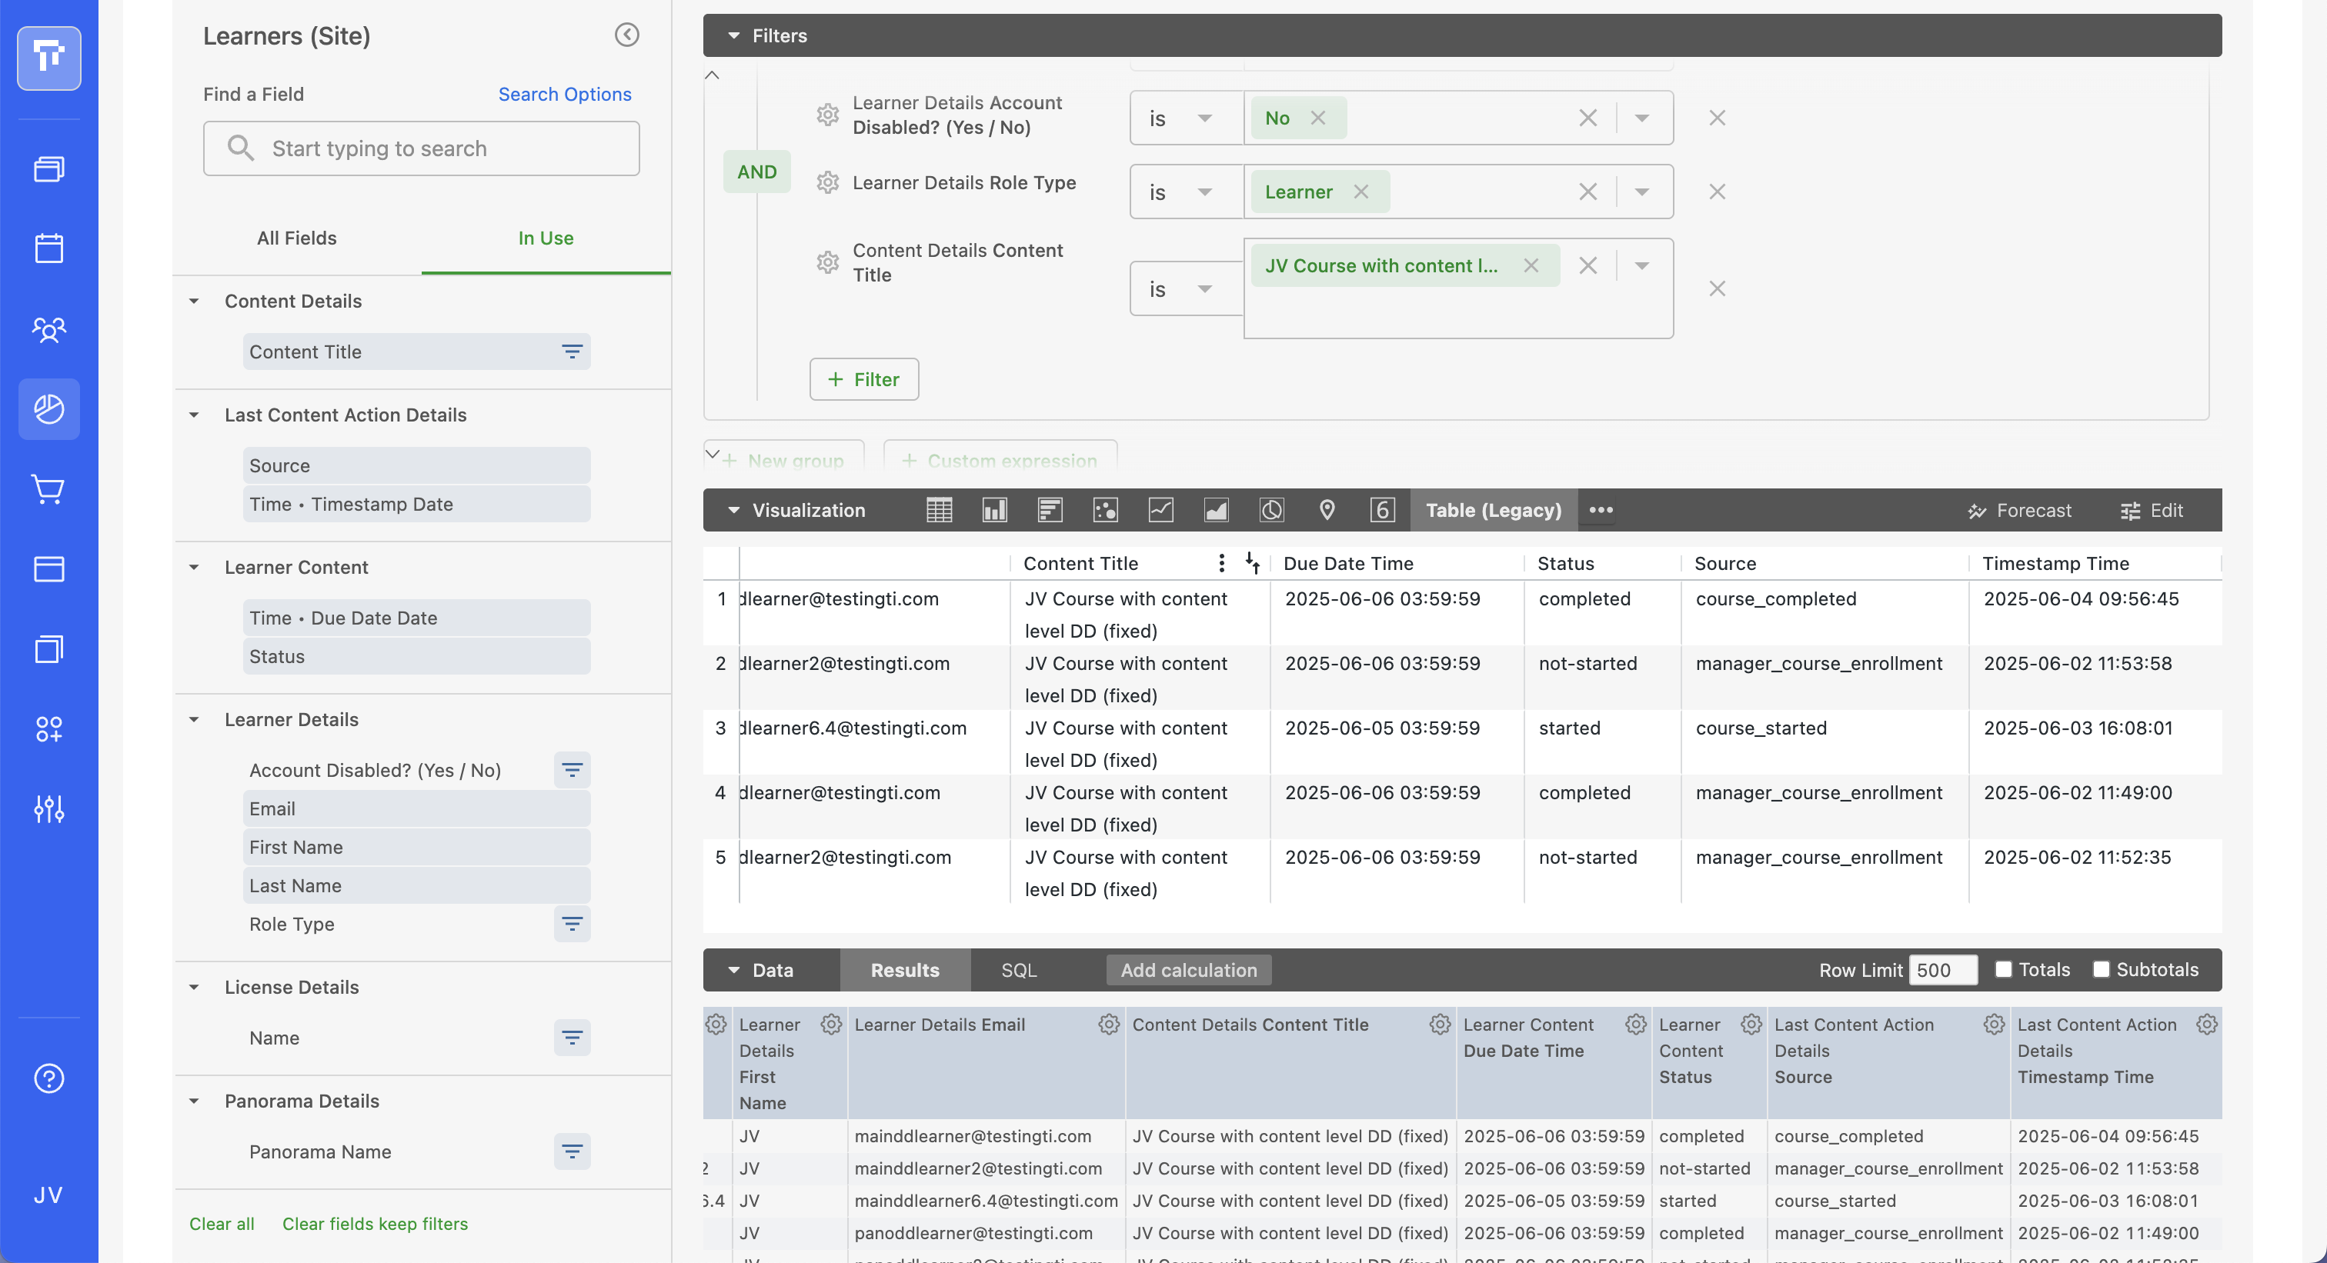This screenshot has width=2327, height=1263.
Task: Open gear on Learner Details Email column
Action: 1108,1024
